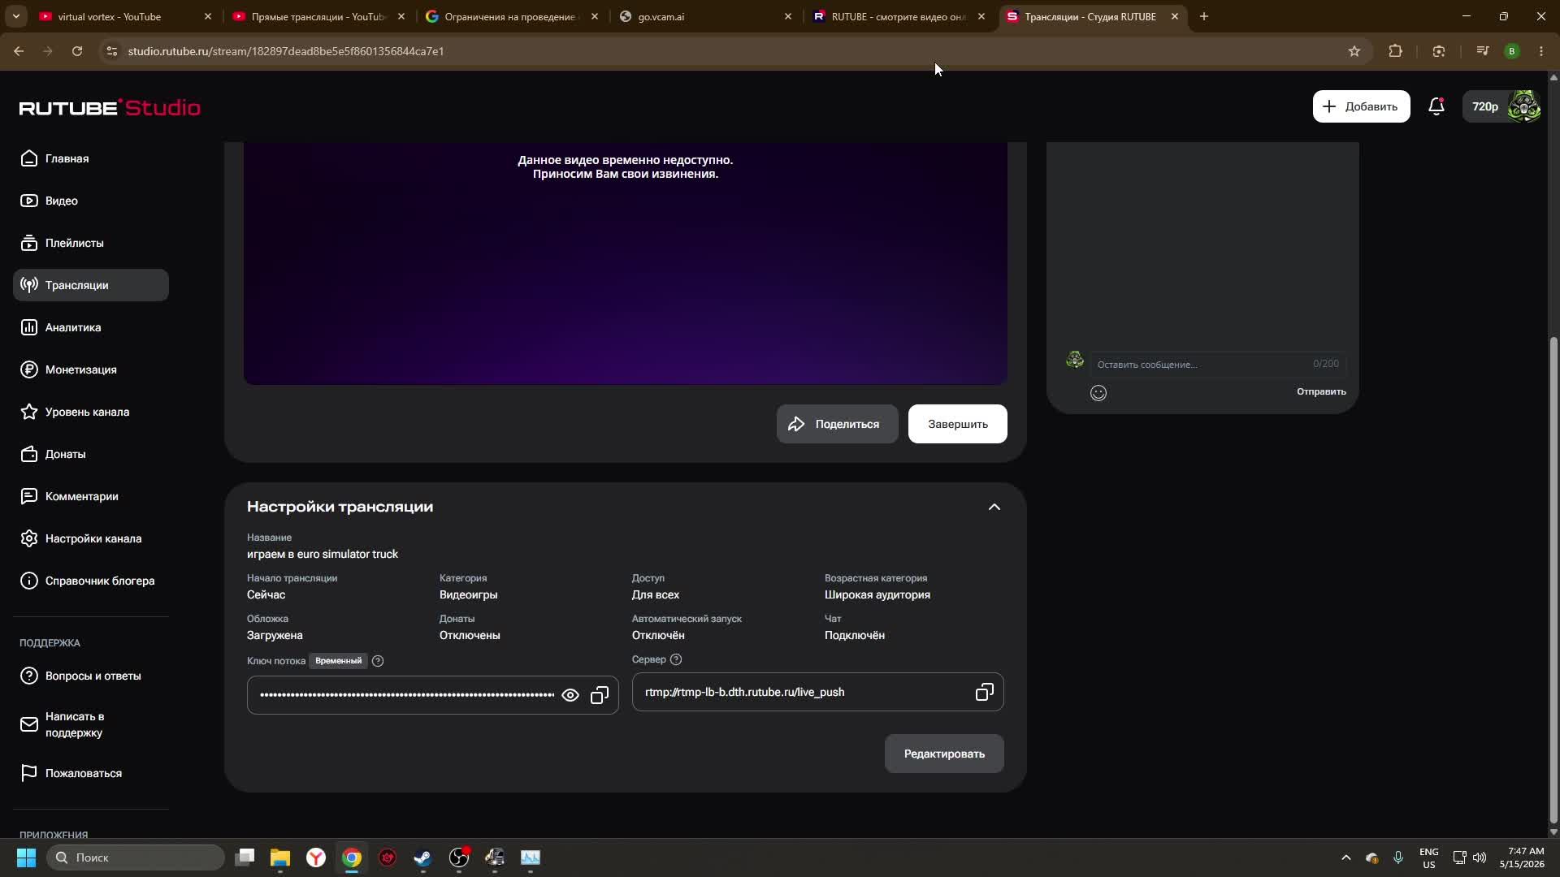Viewport: 1560px width, 877px height.
Task: Open Трансляции in the sidebar
Action: pyautogui.click(x=91, y=285)
